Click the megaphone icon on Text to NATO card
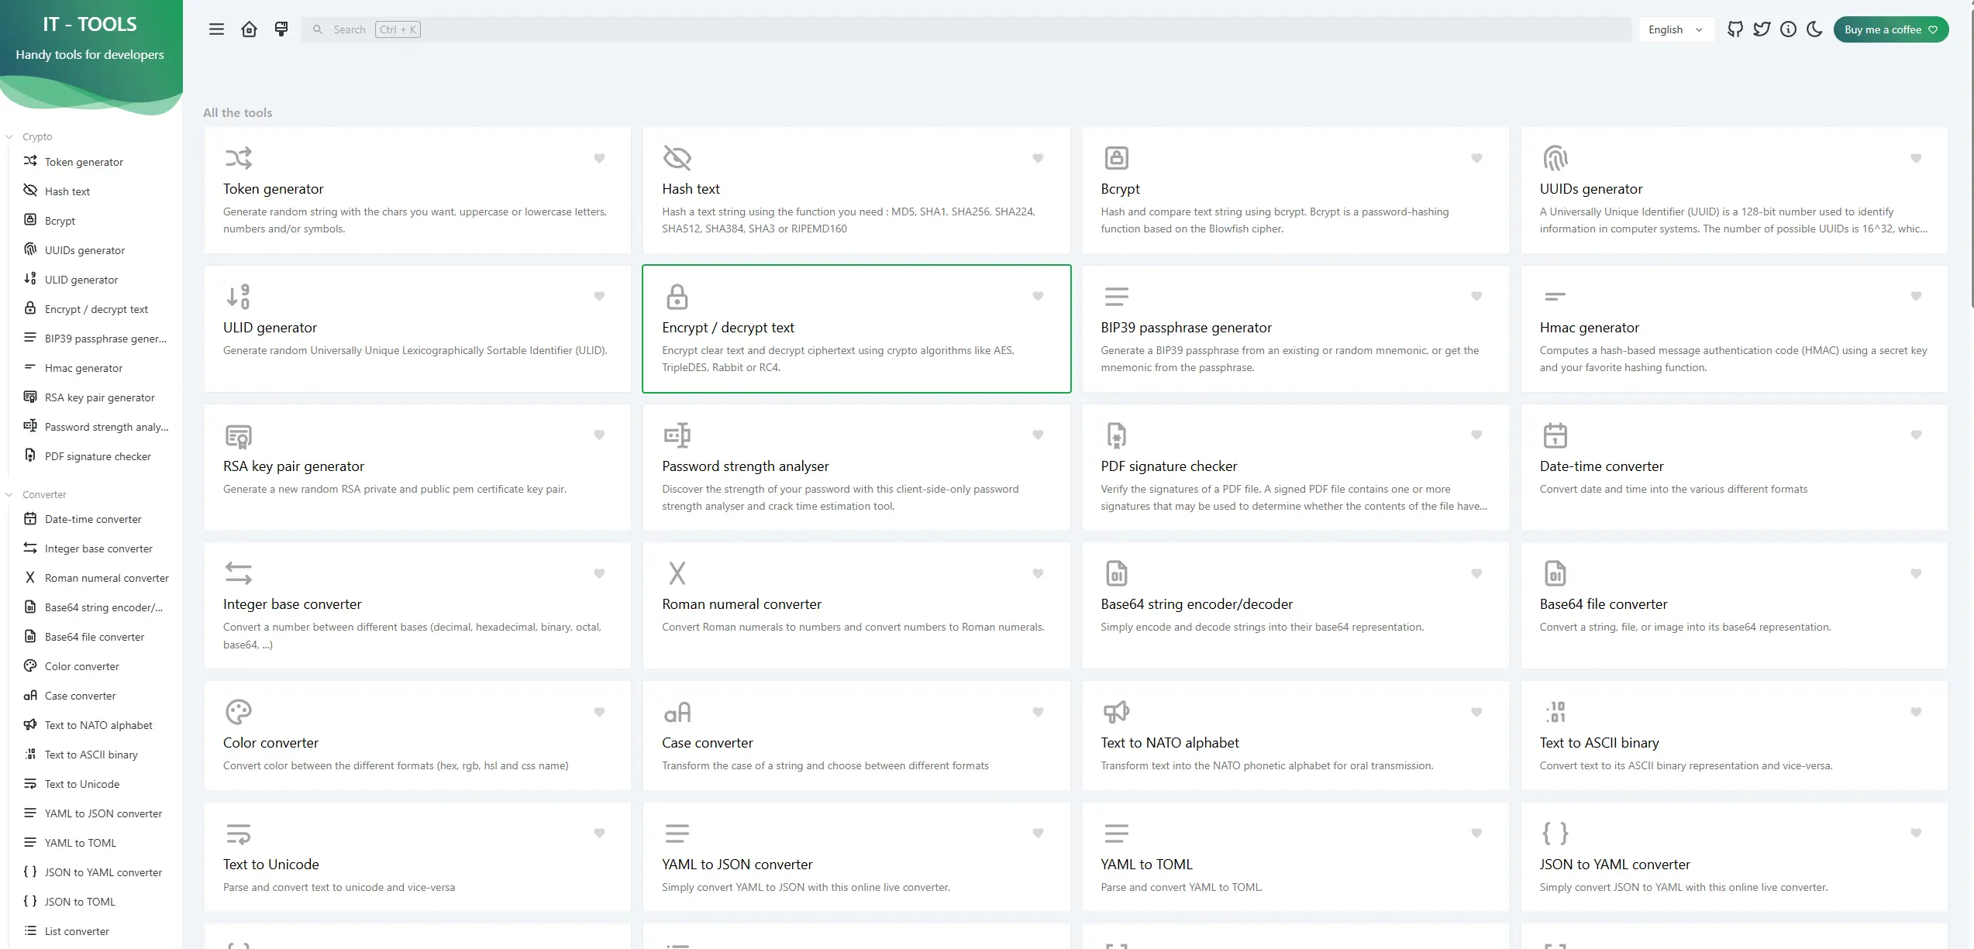Image resolution: width=1974 pixels, height=949 pixels. (1116, 711)
